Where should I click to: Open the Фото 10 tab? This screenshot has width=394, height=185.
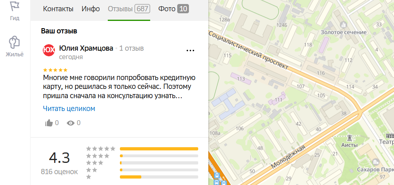click(173, 9)
